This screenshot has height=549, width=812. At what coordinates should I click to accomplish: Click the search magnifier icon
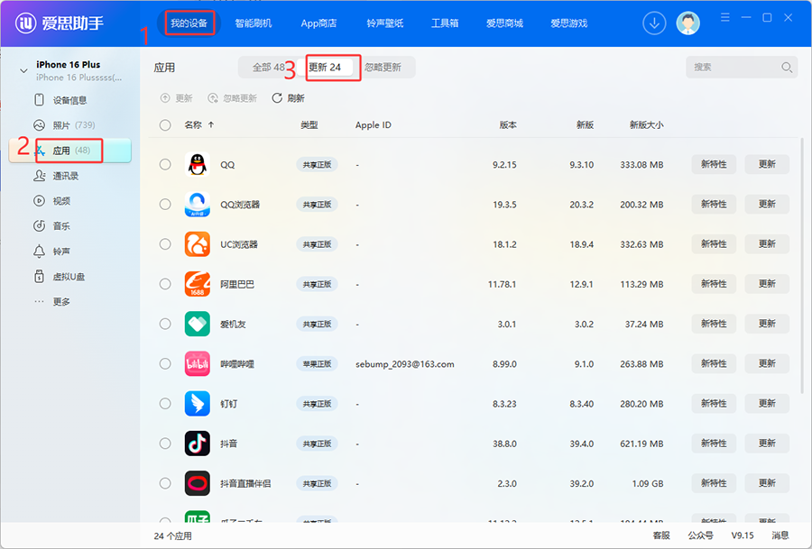(x=786, y=68)
